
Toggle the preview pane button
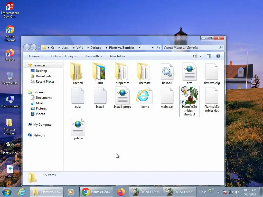(209, 56)
